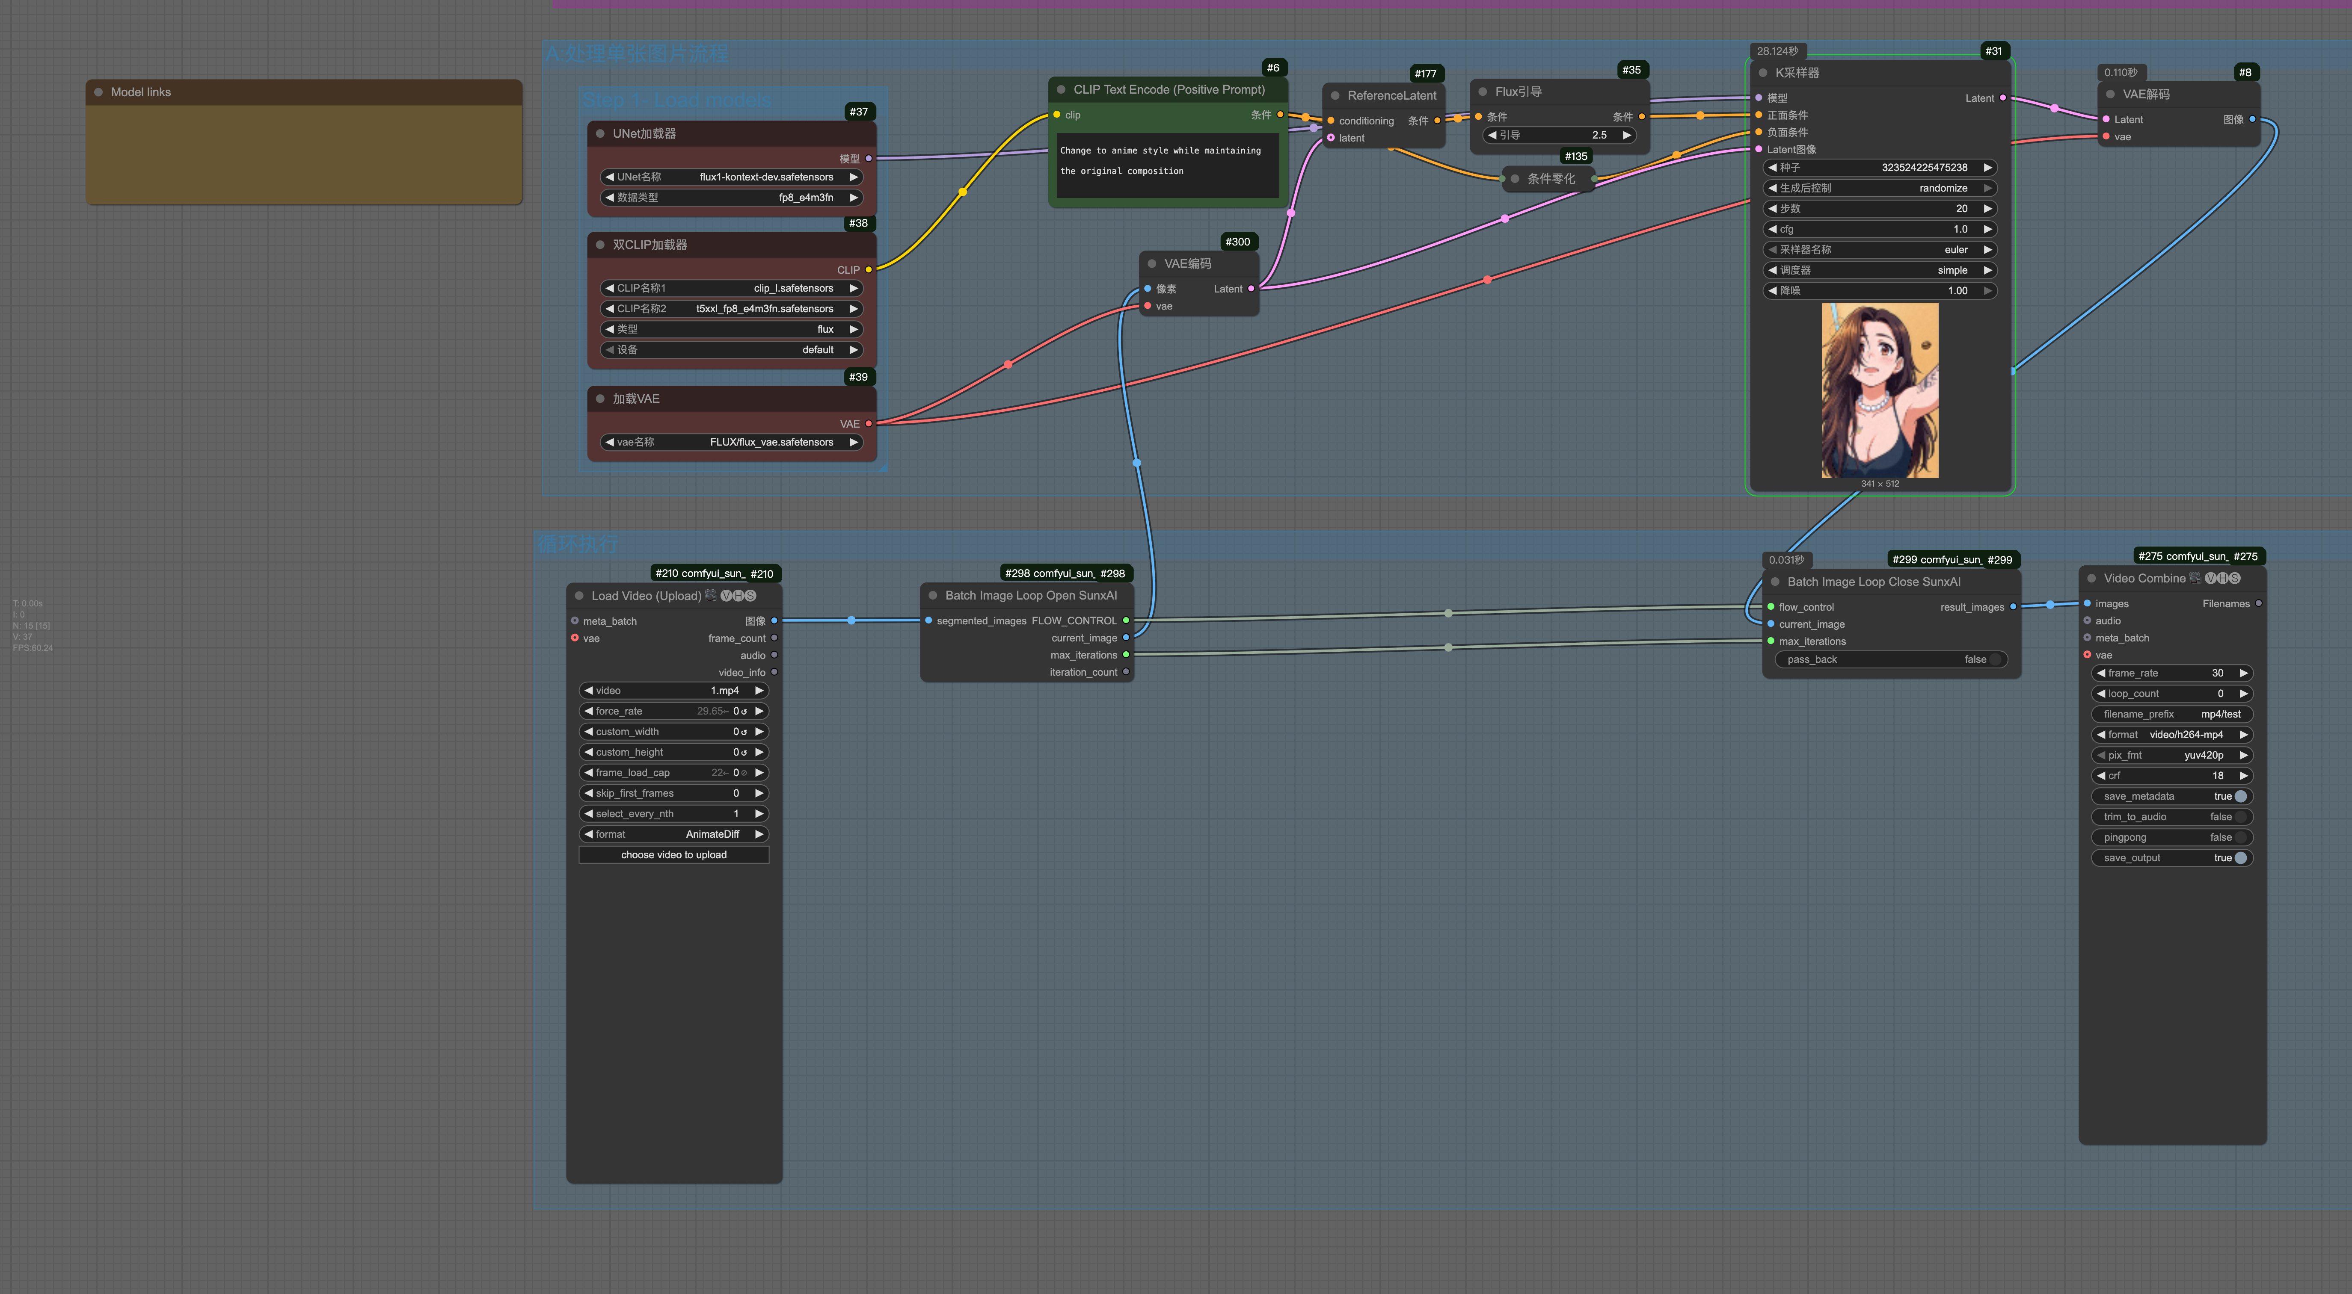The height and width of the screenshot is (1294, 2352).
Task: Click the right arrow on the frame_rate field
Action: click(2243, 674)
